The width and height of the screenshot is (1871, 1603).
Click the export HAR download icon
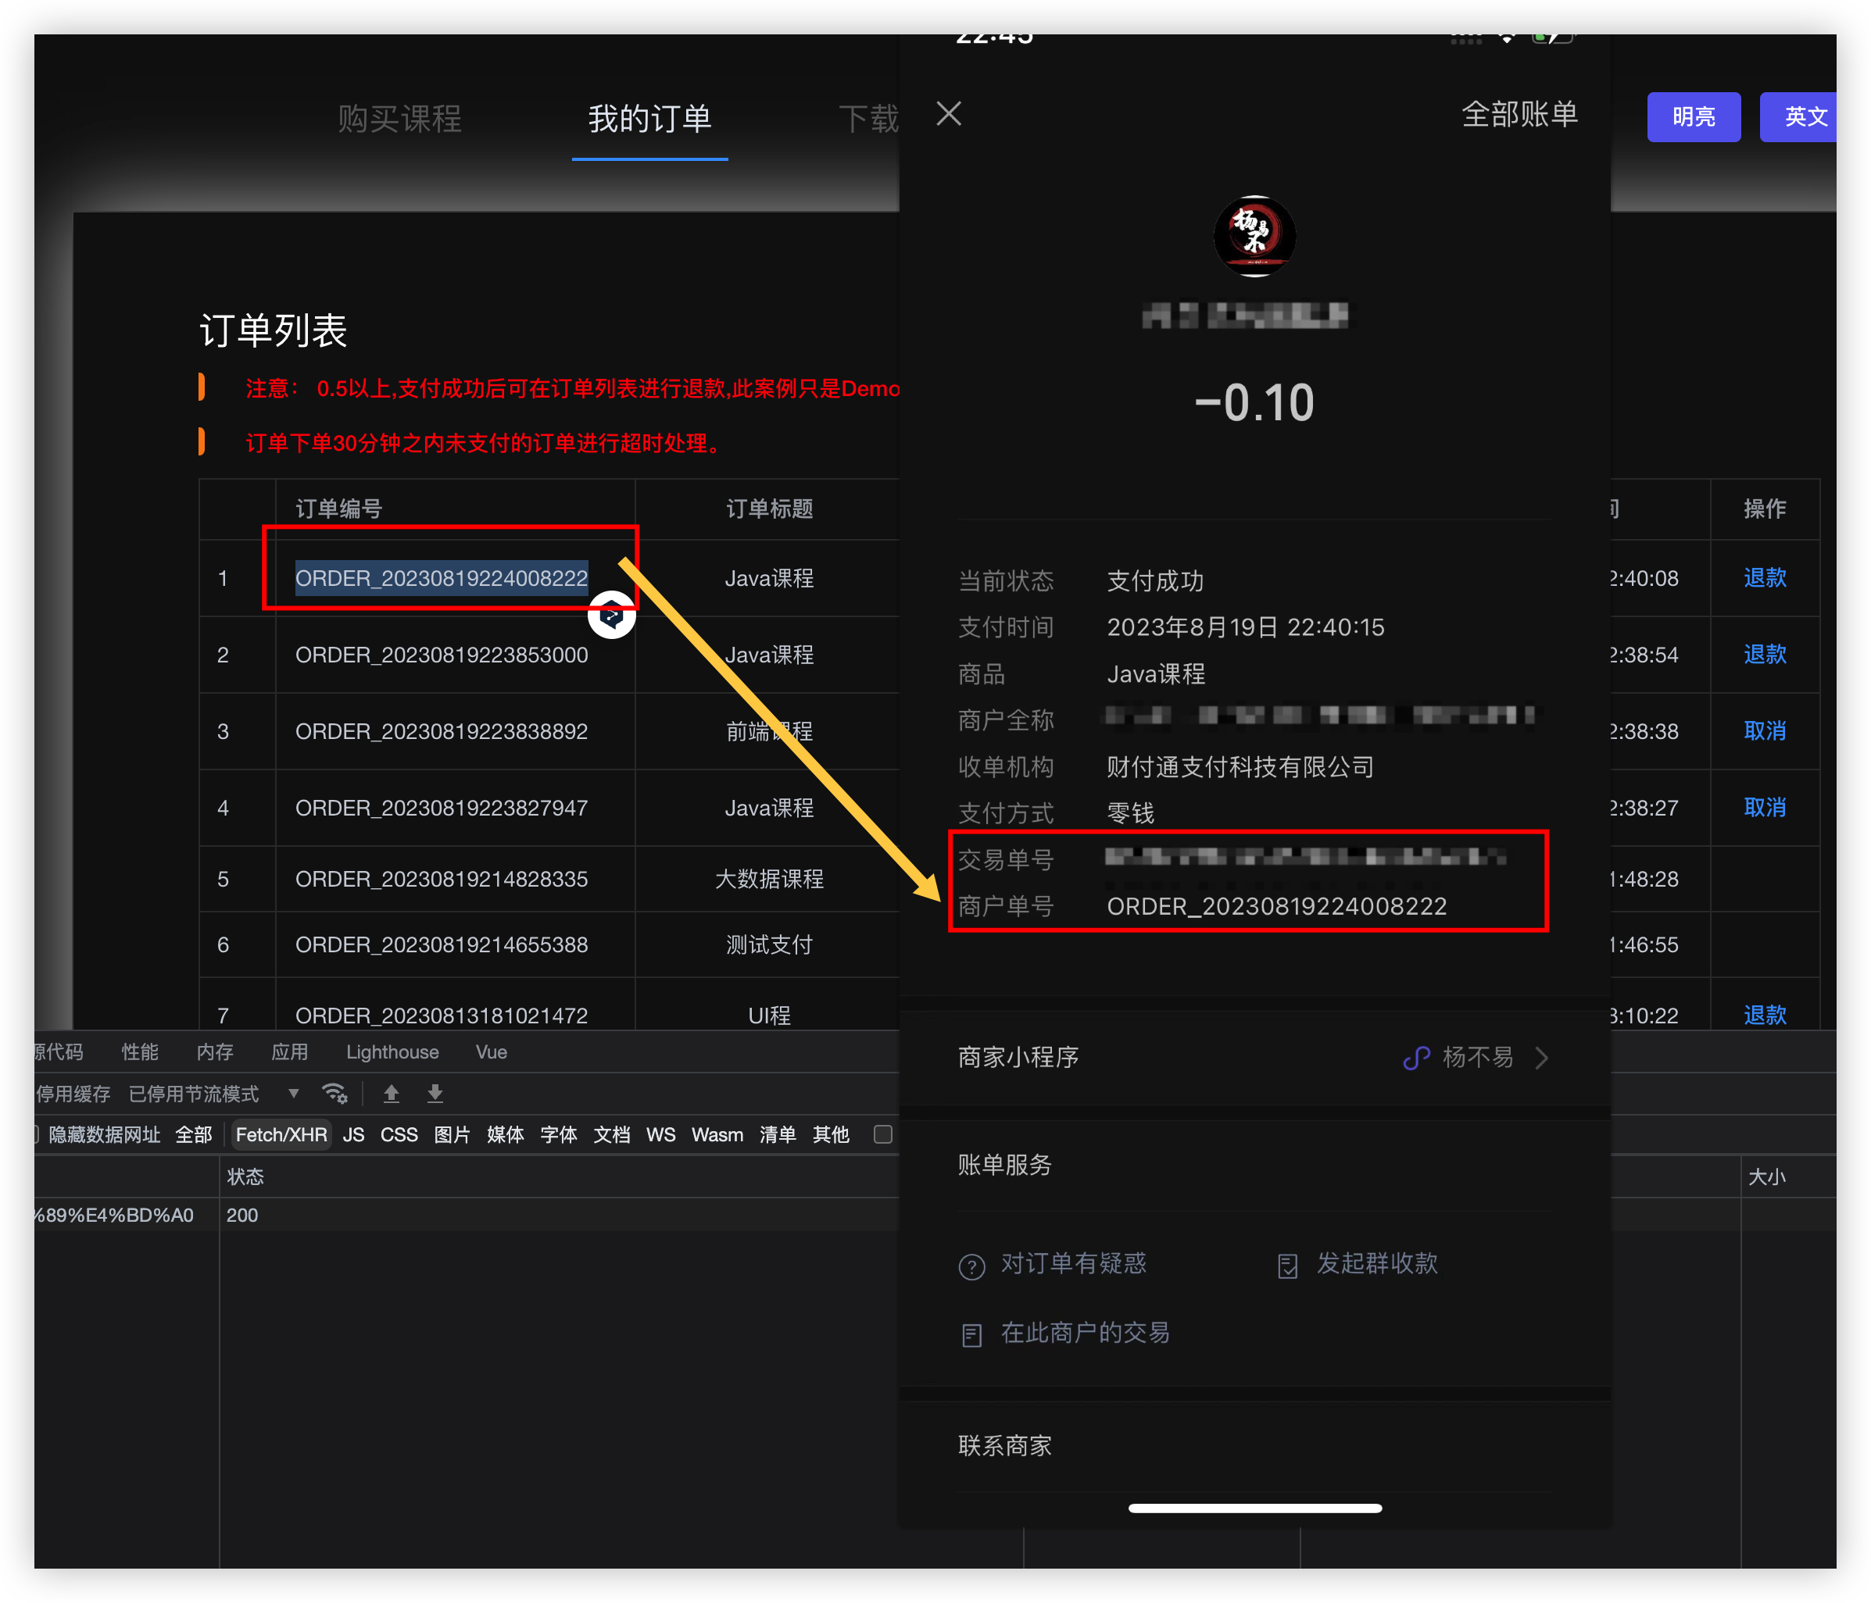(435, 1093)
